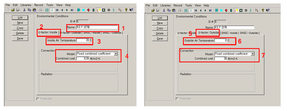Open the Libraries menu in left window
Viewport: 287px width, 111px height.
[25, 5]
